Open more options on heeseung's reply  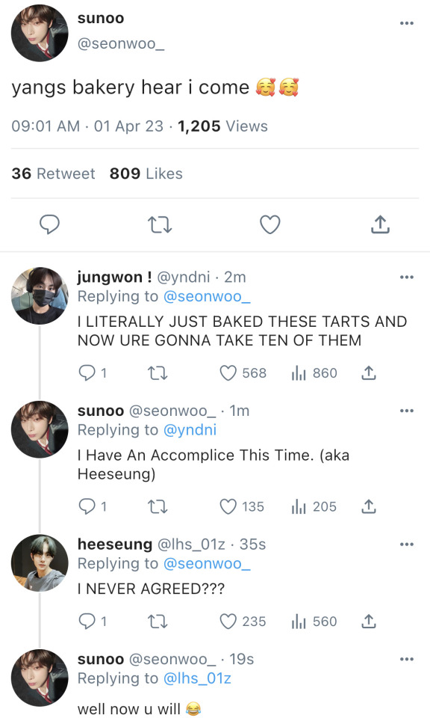406,544
